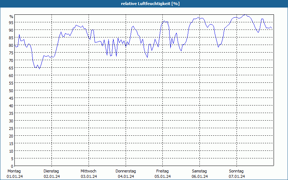Select the date '05.01.24'

point(163,176)
